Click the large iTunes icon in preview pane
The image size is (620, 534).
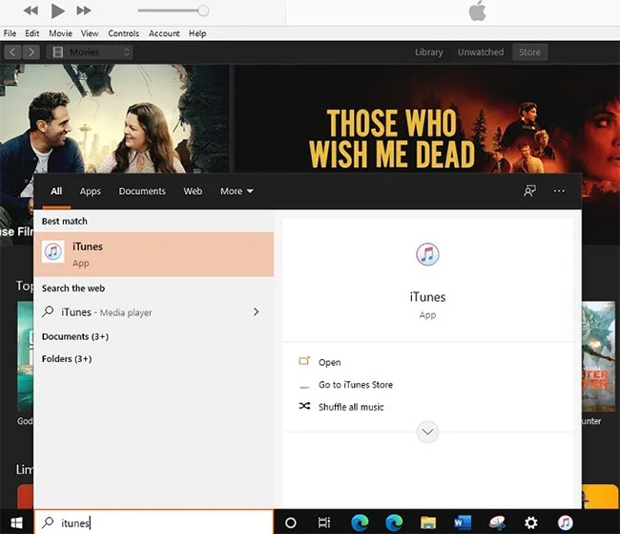point(427,254)
